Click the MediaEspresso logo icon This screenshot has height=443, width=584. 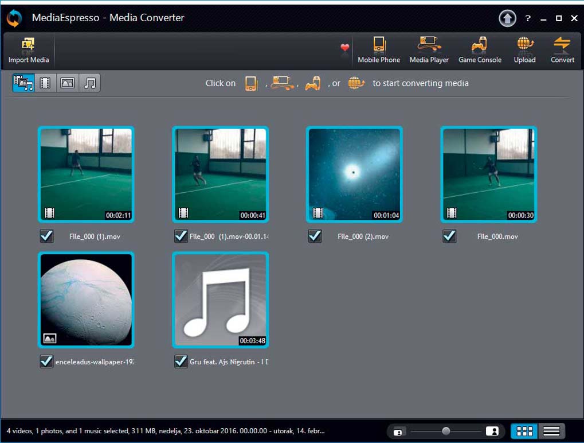coord(14,18)
